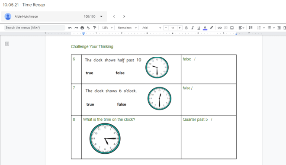Click the left indent ruler marker
Viewport: 286px width, 165px height.
click(84, 34)
